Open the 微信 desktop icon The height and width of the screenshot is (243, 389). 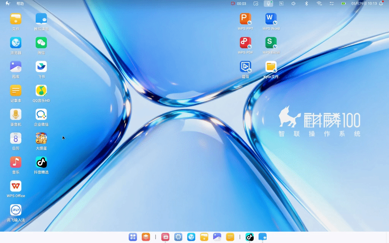coord(41,43)
